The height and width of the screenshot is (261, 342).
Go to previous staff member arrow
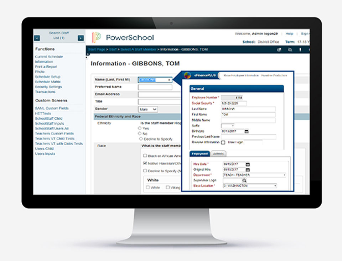pyautogui.click(x=37, y=38)
